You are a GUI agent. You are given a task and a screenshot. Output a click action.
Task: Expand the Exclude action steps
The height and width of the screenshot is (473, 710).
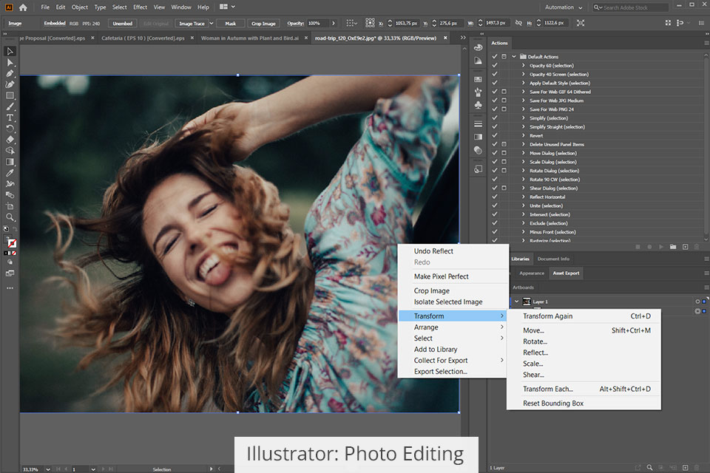point(524,223)
